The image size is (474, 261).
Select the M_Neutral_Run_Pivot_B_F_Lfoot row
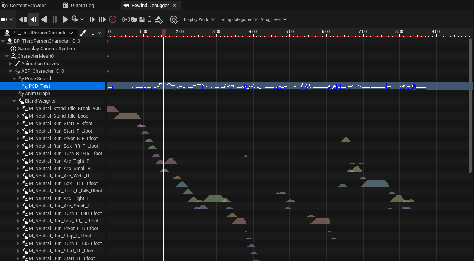pyautogui.click(x=52, y=139)
